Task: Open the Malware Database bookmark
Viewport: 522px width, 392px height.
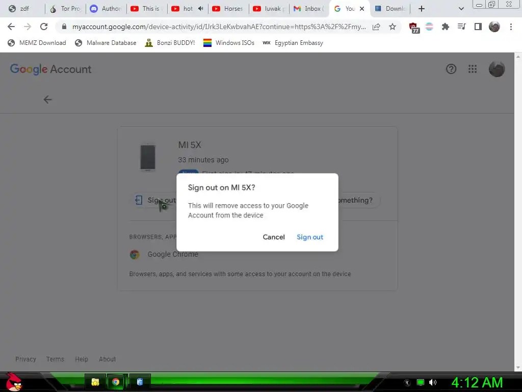Action: click(106, 43)
